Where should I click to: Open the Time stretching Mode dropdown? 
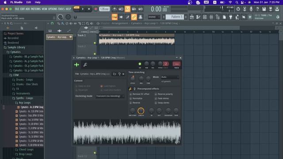click(x=170, y=77)
